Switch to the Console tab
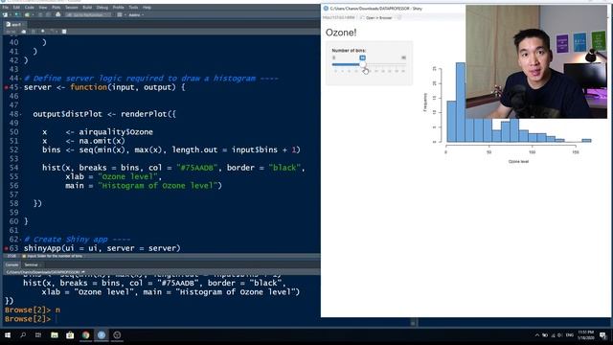613x345 pixels. click(x=11, y=264)
